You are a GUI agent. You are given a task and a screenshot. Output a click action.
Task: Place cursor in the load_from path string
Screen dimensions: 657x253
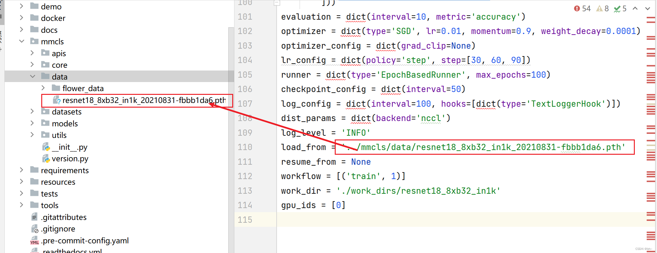[484, 147]
